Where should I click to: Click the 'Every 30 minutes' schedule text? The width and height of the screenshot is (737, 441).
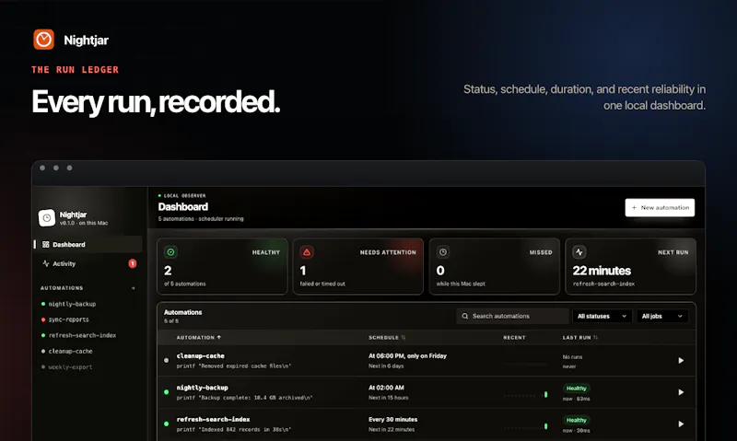point(393,420)
